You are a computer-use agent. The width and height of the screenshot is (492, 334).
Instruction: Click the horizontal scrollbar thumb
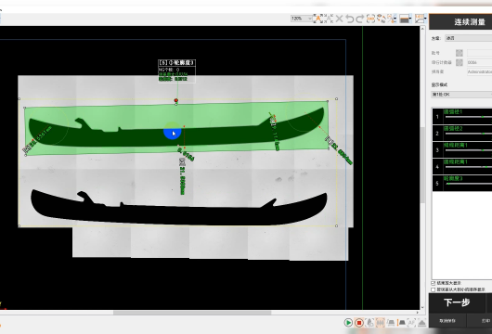(192, 313)
